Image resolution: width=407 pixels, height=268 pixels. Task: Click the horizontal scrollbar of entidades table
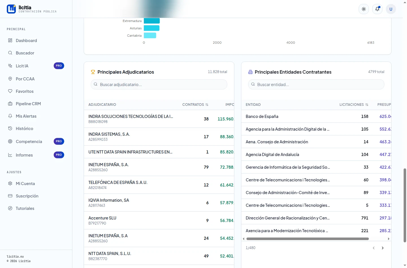[x=308, y=239]
